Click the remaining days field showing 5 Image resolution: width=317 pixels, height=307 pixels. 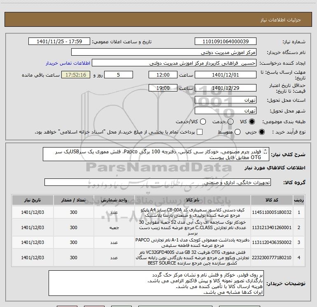119,75
